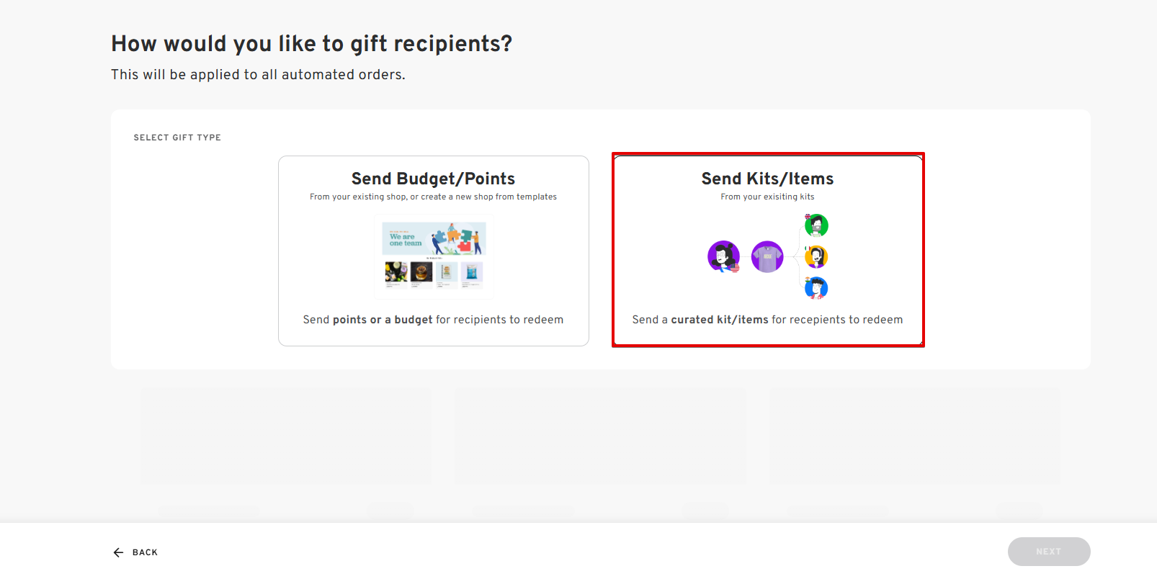Click the puzzle team illustration banner
The height and width of the screenshot is (579, 1157).
tap(434, 238)
